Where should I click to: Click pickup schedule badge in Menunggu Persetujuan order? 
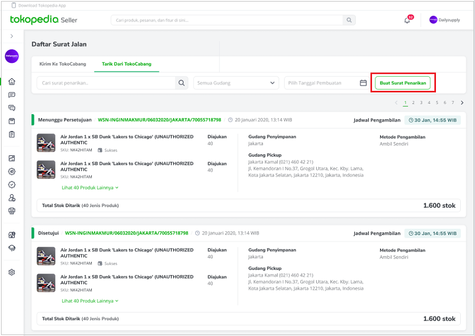pos(433,120)
